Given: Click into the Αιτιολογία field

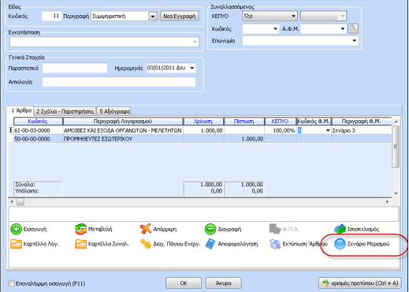Looking at the screenshot, I should point(119,82).
